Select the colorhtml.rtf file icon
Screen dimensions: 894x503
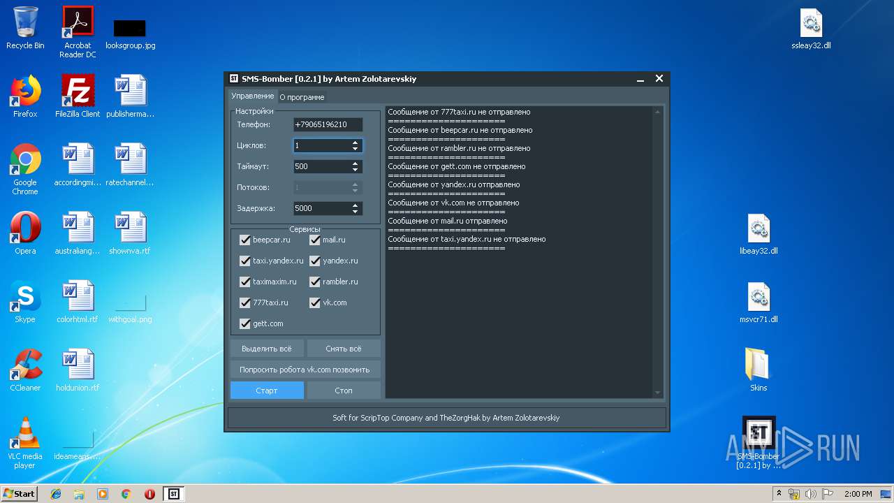coord(78,302)
